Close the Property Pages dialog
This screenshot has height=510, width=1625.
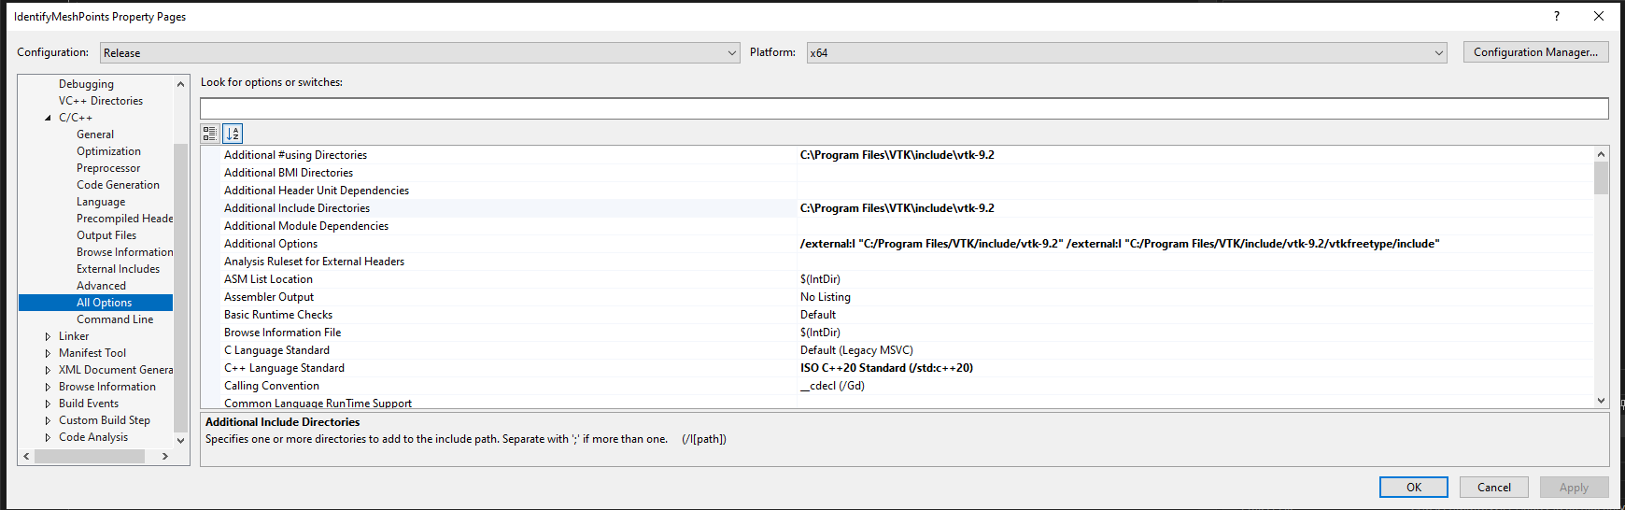click(1599, 16)
